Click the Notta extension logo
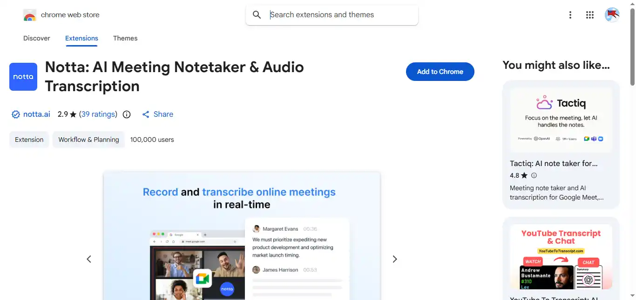Viewport: 636px width, 300px height. point(23,77)
